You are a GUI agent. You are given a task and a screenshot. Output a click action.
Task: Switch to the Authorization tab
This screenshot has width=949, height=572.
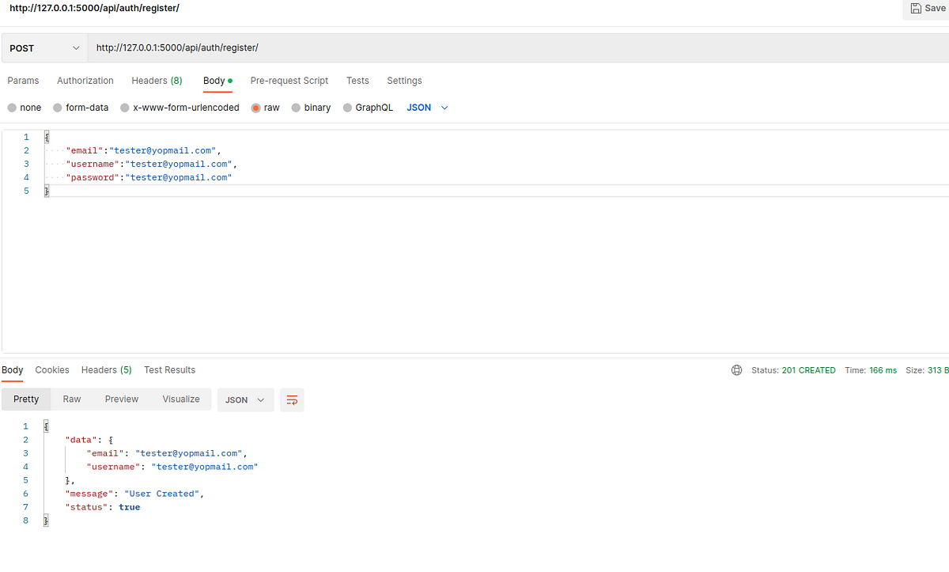pos(85,80)
